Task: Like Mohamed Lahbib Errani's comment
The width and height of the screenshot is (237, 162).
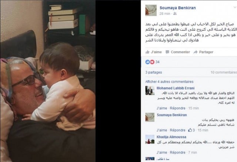Action: pyautogui.click(x=162, y=108)
